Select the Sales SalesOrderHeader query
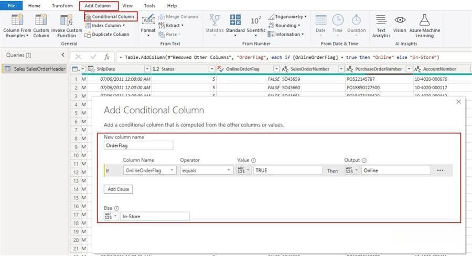This screenshot has height=256, width=472. point(34,69)
